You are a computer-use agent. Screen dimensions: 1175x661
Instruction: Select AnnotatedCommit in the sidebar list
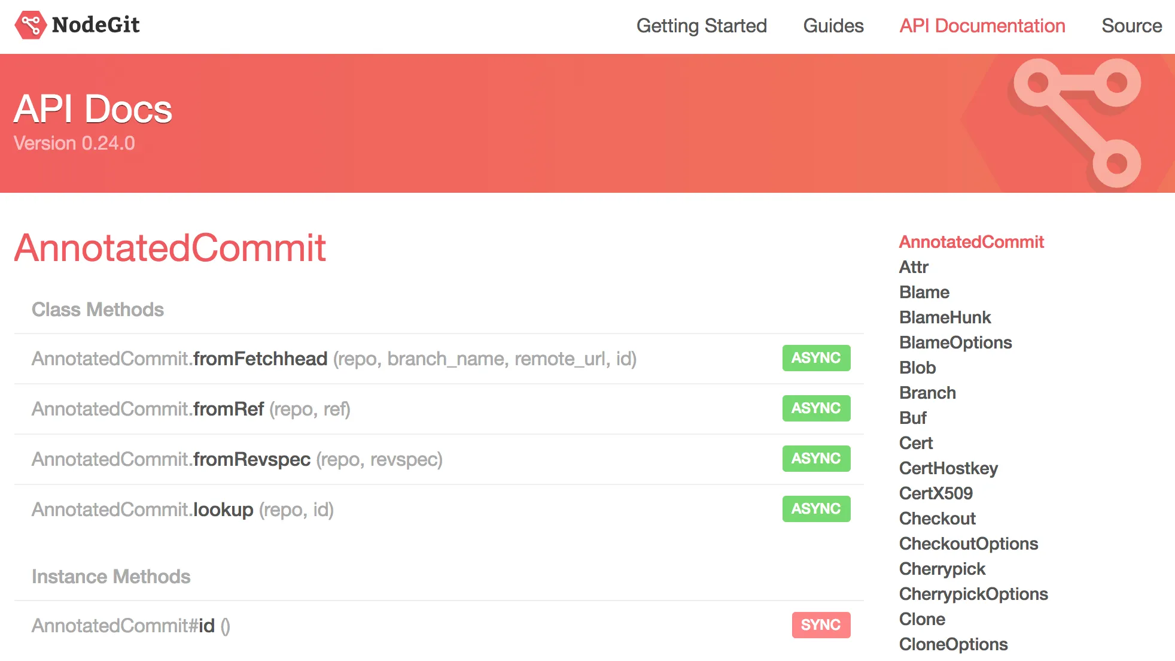pos(972,242)
